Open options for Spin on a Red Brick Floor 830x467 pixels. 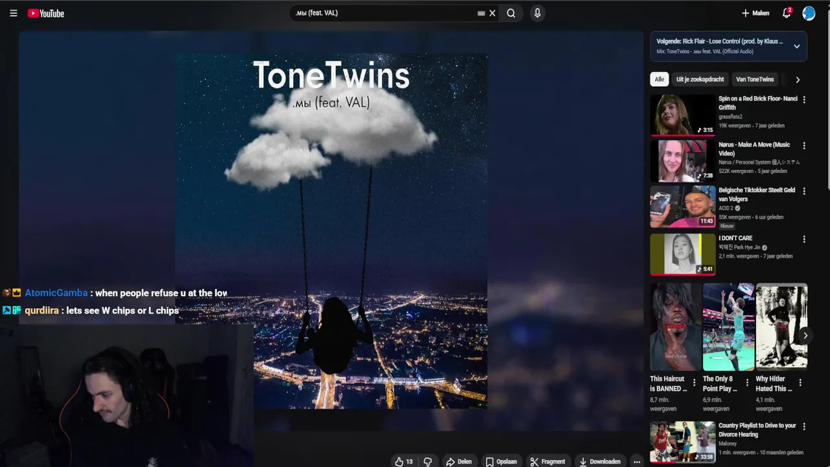(x=804, y=100)
